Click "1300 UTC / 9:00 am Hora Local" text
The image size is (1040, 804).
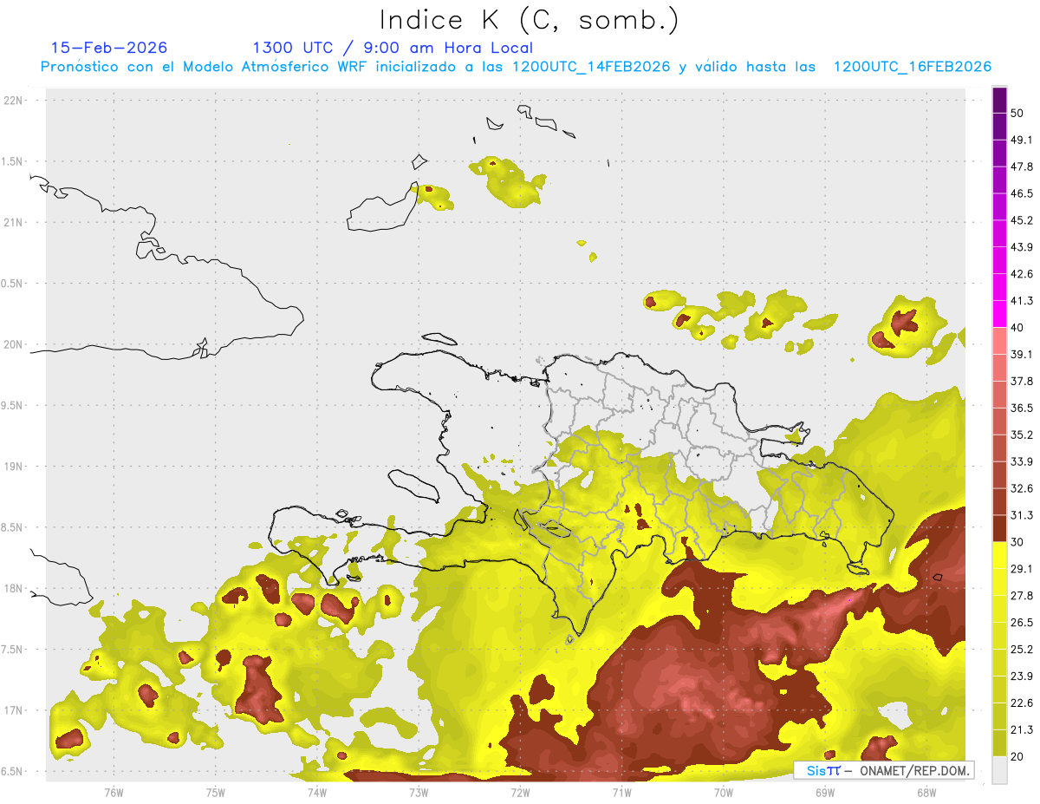tap(393, 48)
